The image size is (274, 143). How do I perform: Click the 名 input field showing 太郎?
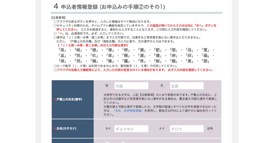(x=187, y=86)
